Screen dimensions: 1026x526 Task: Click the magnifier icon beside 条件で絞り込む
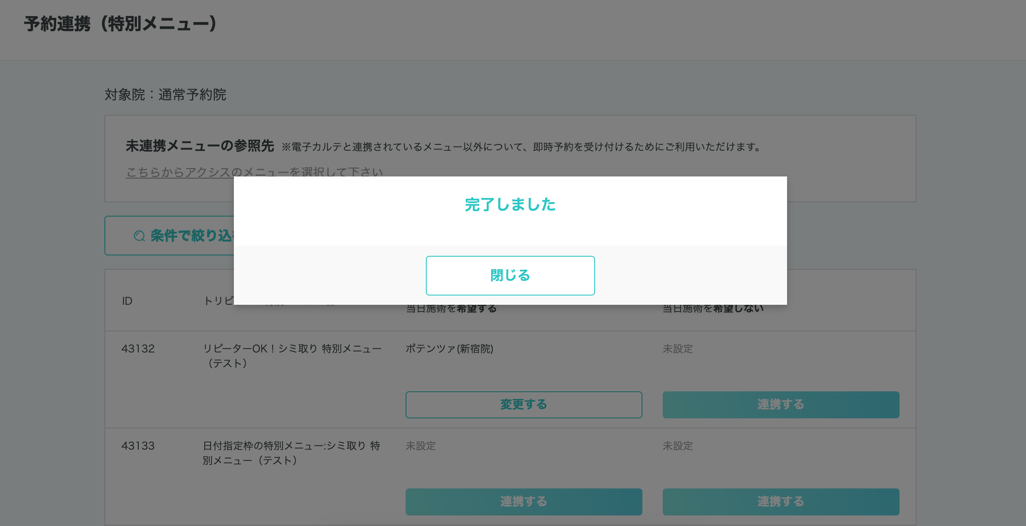[139, 236]
